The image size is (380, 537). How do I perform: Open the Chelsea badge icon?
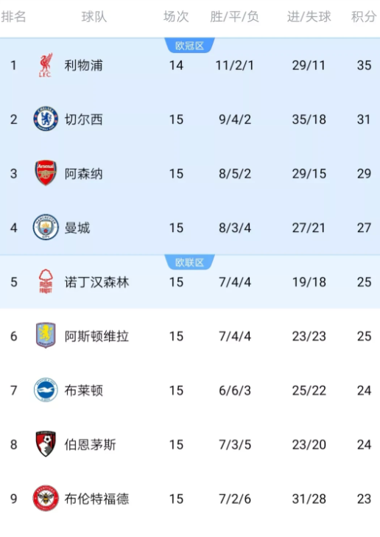pyautogui.click(x=46, y=119)
